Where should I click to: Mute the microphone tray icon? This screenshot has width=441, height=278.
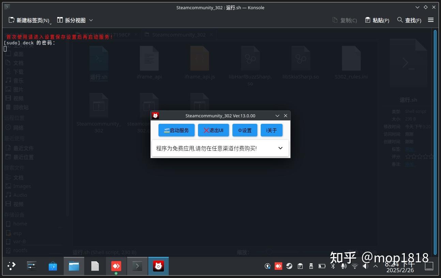coord(344,266)
